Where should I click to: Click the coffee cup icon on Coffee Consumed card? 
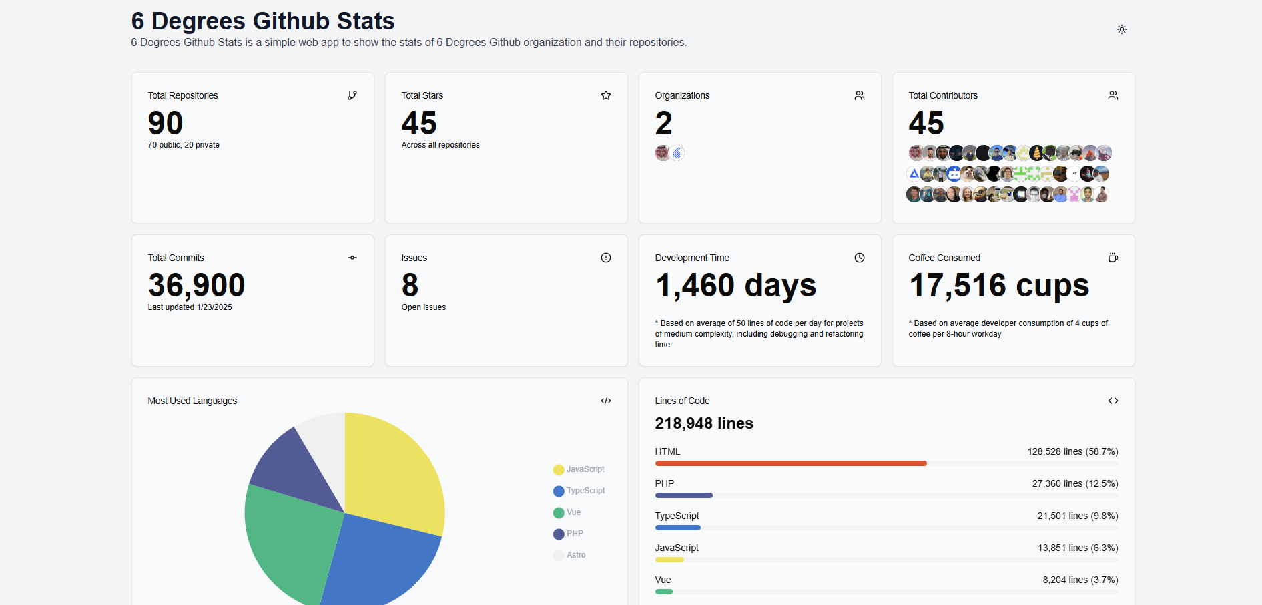coord(1113,257)
